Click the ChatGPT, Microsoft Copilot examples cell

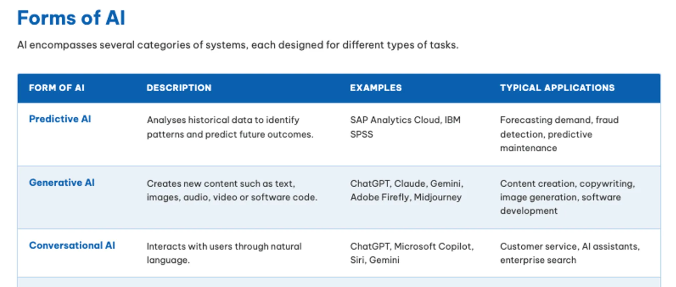pos(412,253)
